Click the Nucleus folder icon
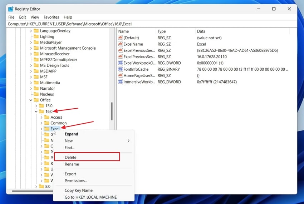Image resolution: width=304 pixels, height=204 pixels. pyautogui.click(x=36, y=94)
